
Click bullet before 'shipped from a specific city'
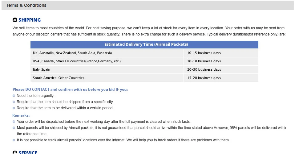point(14,102)
